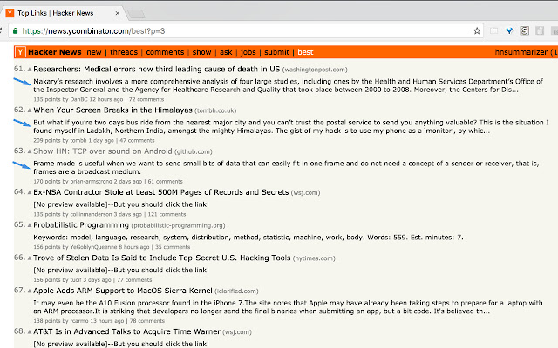
Task: Open user tucif profile
Action: pyautogui.click(x=76, y=280)
